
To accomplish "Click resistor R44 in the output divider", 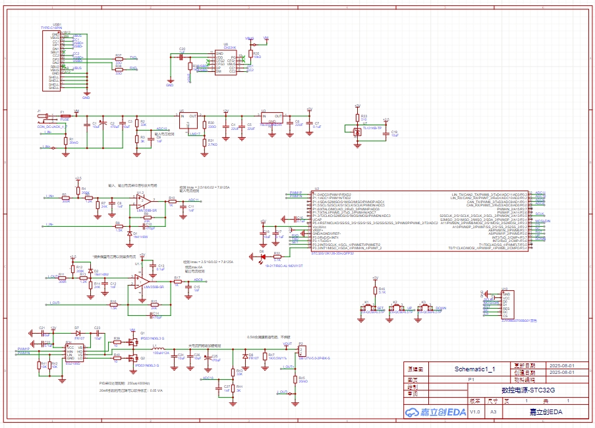I will 233,388.
